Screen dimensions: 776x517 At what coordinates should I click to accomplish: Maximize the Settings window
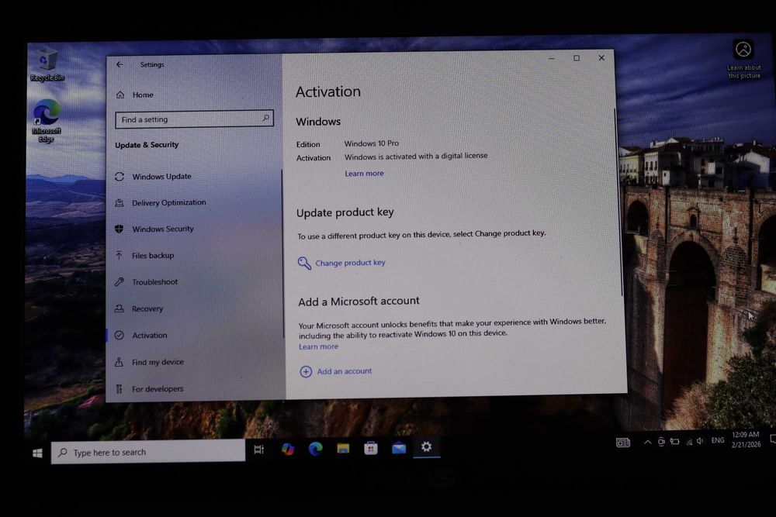577,58
